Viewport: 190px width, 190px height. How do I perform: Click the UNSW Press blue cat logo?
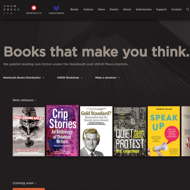pyautogui.click(x=56, y=8)
